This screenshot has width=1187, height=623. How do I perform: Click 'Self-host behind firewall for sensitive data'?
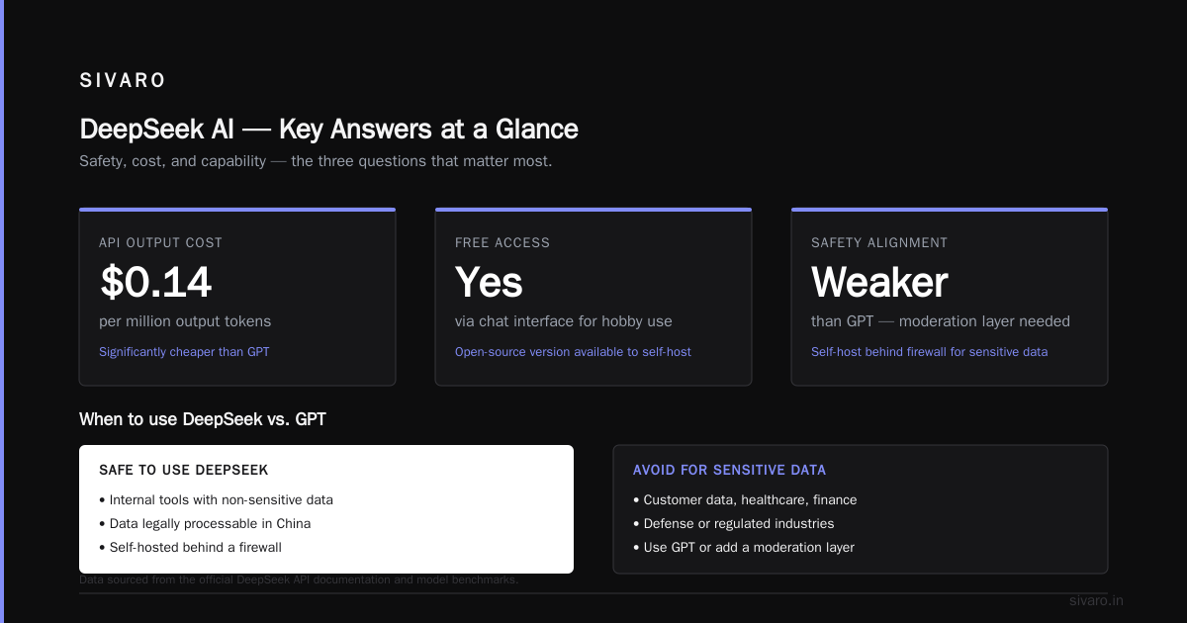click(x=929, y=352)
